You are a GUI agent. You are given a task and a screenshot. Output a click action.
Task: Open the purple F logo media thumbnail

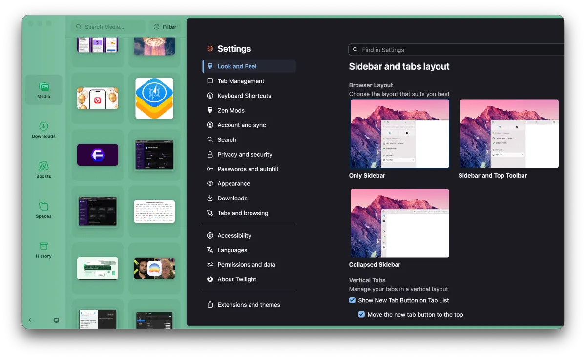pyautogui.click(x=98, y=155)
